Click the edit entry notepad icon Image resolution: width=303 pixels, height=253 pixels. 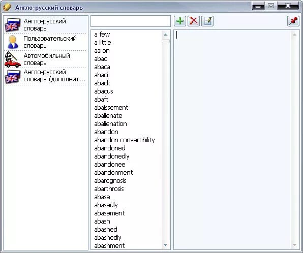coord(207,21)
